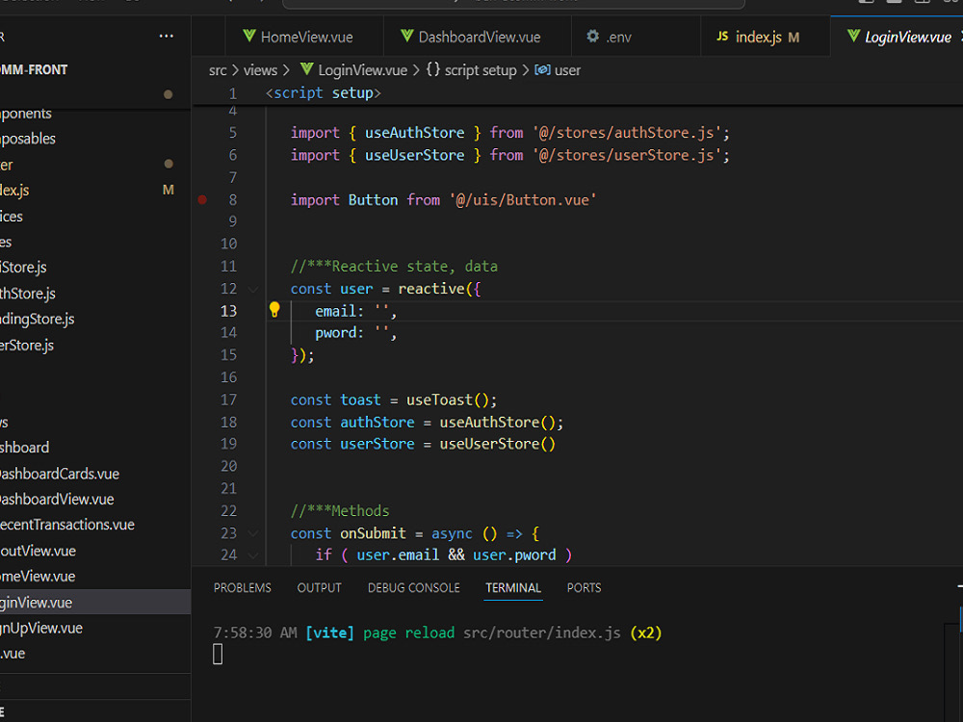Viewport: 963px width, 722px height.
Task: Collapse the fold arrow on line 12
Action: coord(253,289)
